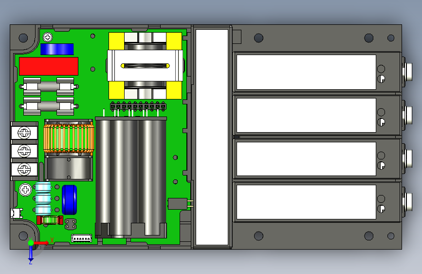This screenshot has height=274, width=422.
Task: Select the blue Z axis arrow of the triad
Action: click(x=31, y=253)
